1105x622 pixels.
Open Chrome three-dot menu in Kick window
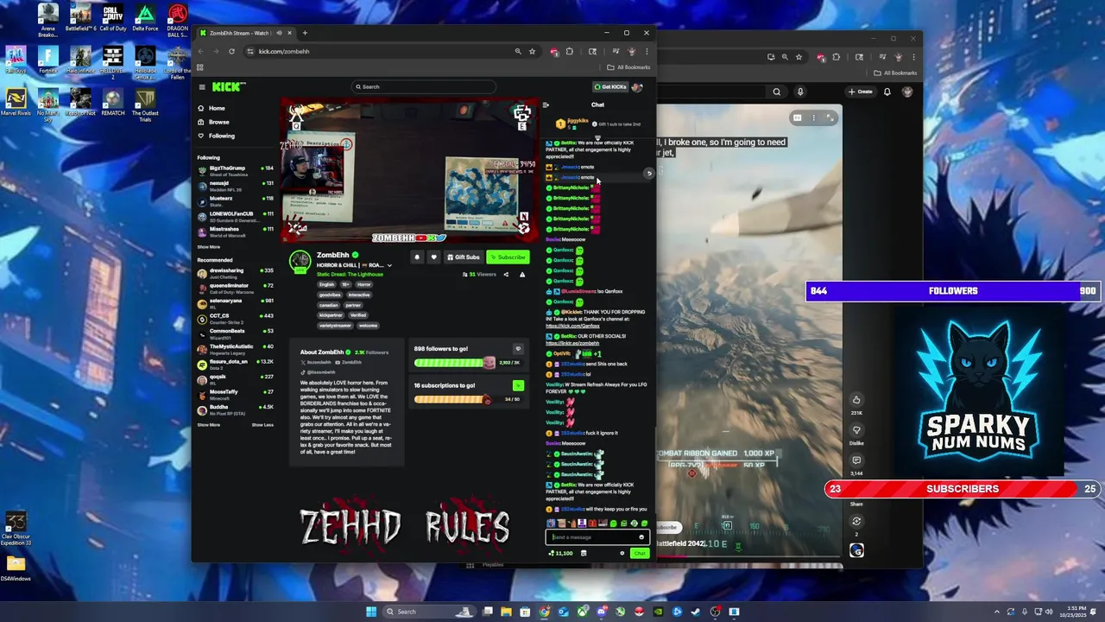(x=647, y=51)
